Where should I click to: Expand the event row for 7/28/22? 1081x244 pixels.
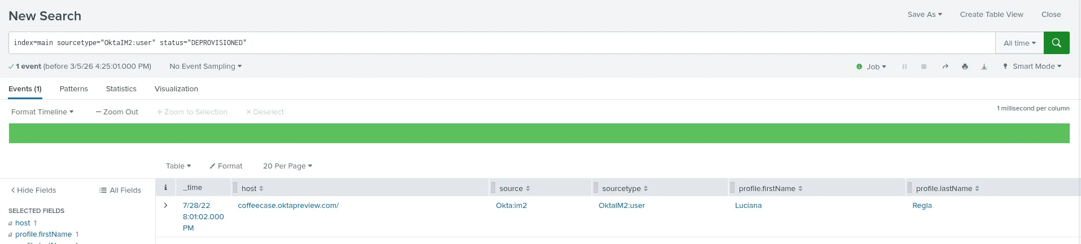click(165, 206)
